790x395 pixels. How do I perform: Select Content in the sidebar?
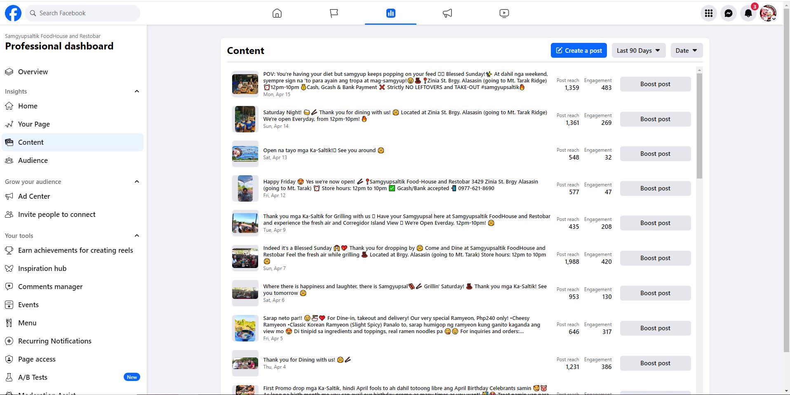[73, 142]
